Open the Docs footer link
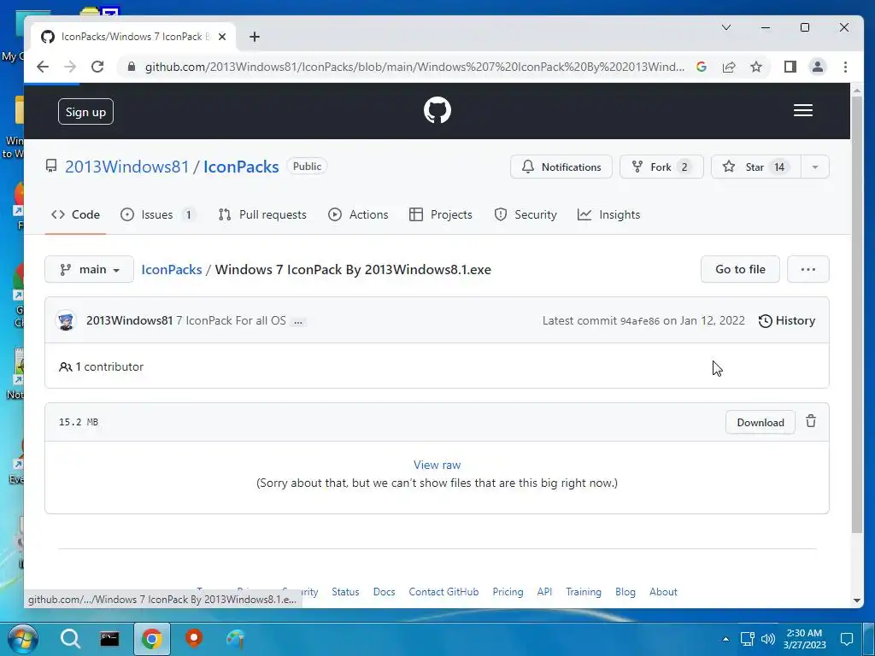875x656 pixels. pyautogui.click(x=384, y=592)
